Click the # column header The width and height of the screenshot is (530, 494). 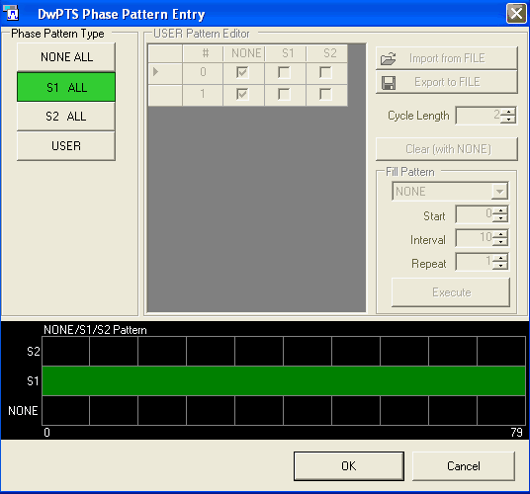(x=203, y=53)
